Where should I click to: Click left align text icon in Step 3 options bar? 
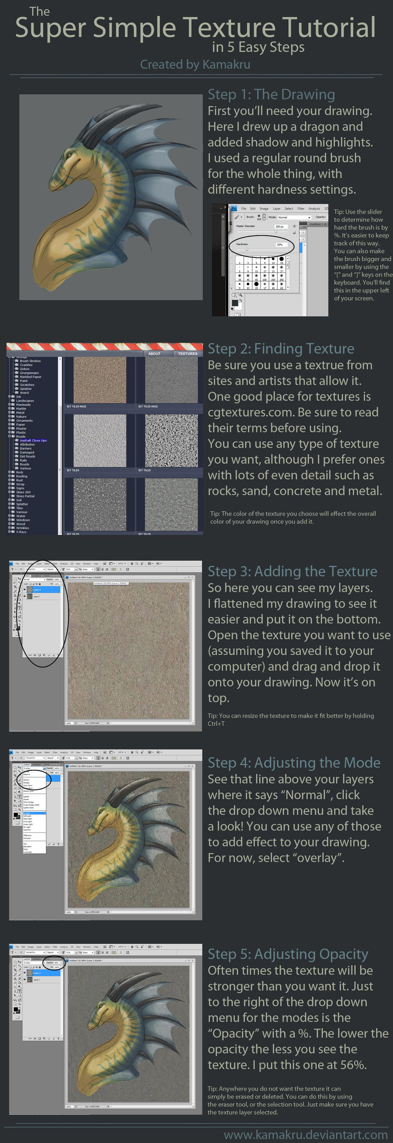pos(98,570)
